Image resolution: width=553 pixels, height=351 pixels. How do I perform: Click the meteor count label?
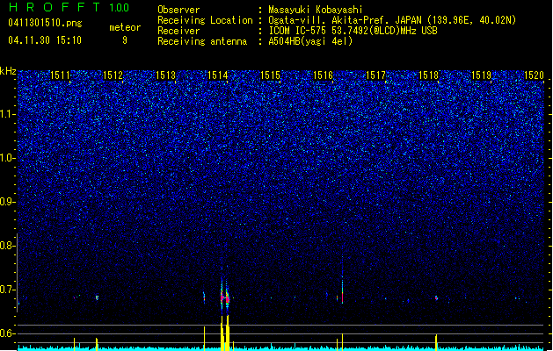click(125, 27)
